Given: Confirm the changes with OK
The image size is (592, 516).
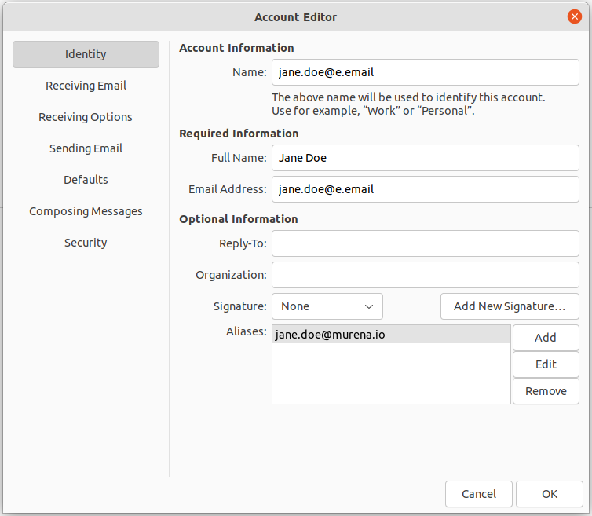Looking at the screenshot, I should 549,494.
